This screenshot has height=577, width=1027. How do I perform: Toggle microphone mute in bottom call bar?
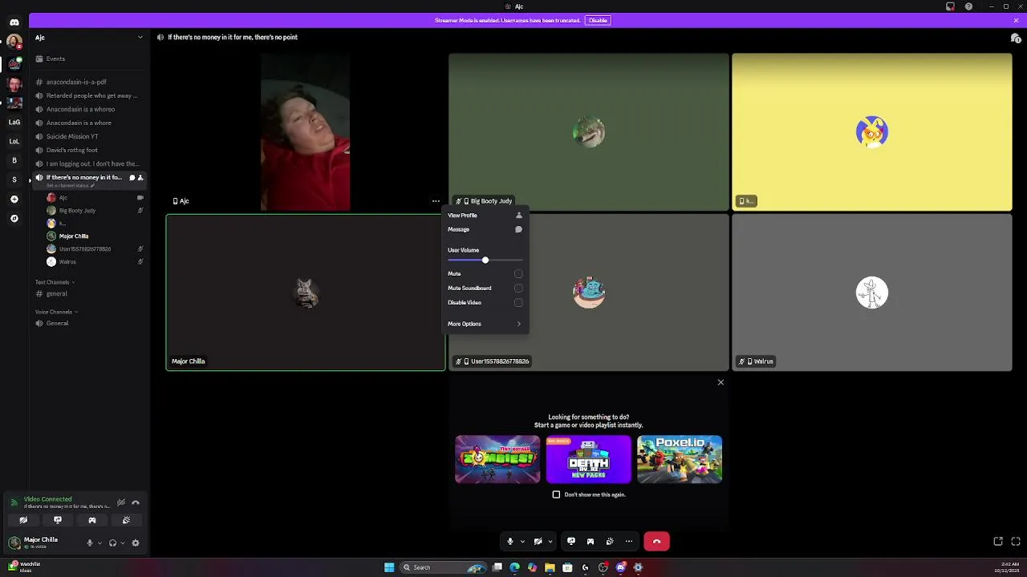[510, 542]
